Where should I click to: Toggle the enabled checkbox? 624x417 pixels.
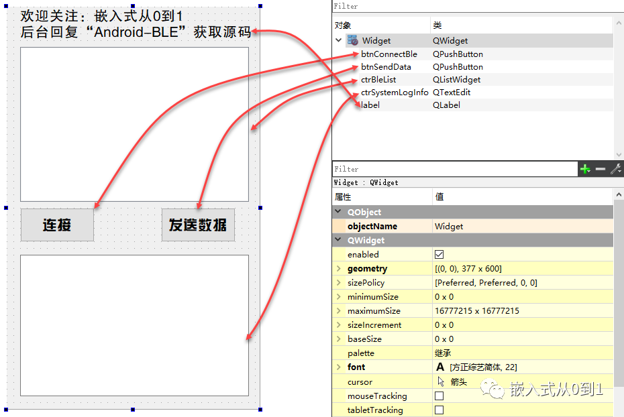[439, 254]
